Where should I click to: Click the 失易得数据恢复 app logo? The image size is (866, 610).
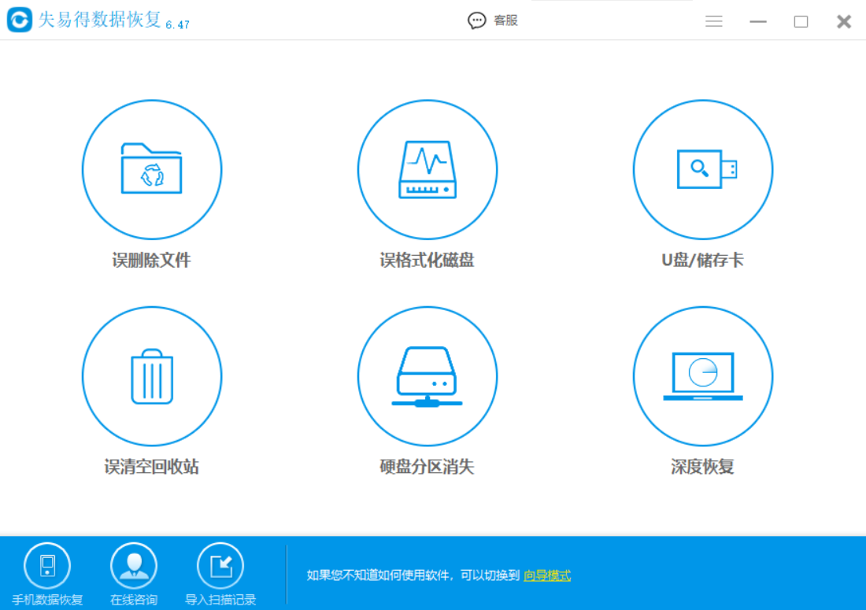(20, 20)
